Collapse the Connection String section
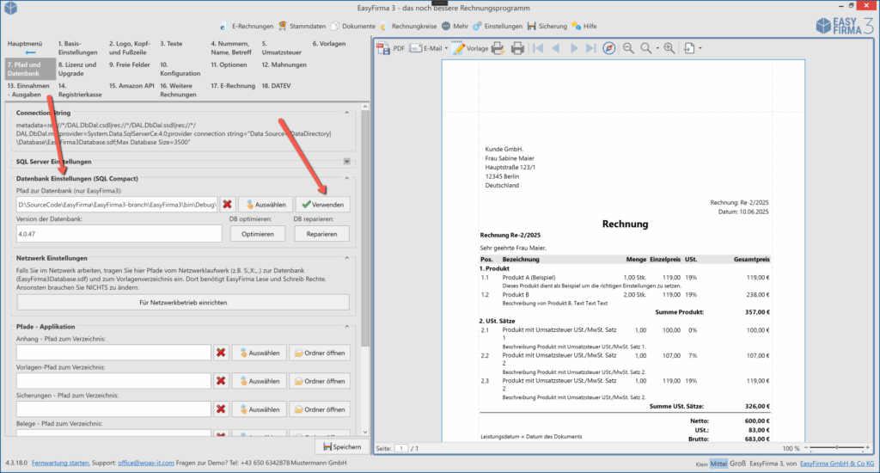The height and width of the screenshot is (473, 880). 347,113
